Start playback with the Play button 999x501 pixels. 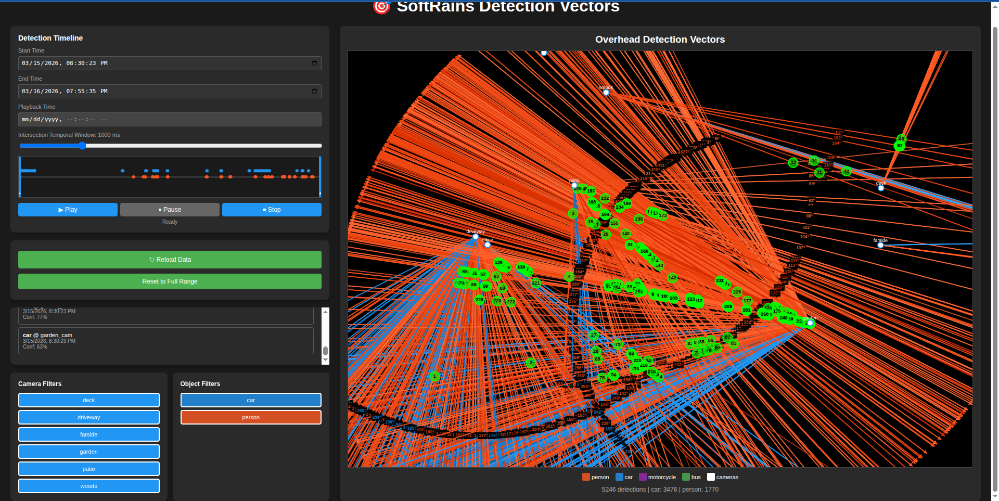click(68, 210)
